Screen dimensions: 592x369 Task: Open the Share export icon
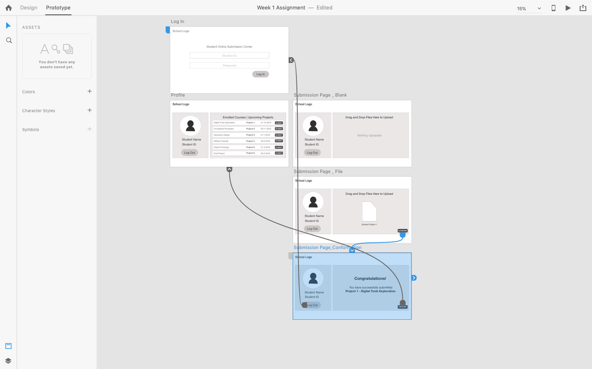tap(583, 8)
